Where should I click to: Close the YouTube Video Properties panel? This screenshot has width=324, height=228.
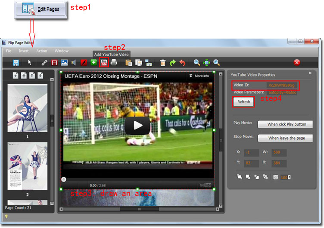(310, 73)
